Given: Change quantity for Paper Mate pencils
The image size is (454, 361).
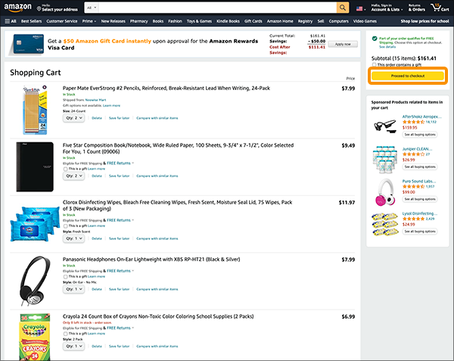Looking at the screenshot, I should click(x=74, y=118).
